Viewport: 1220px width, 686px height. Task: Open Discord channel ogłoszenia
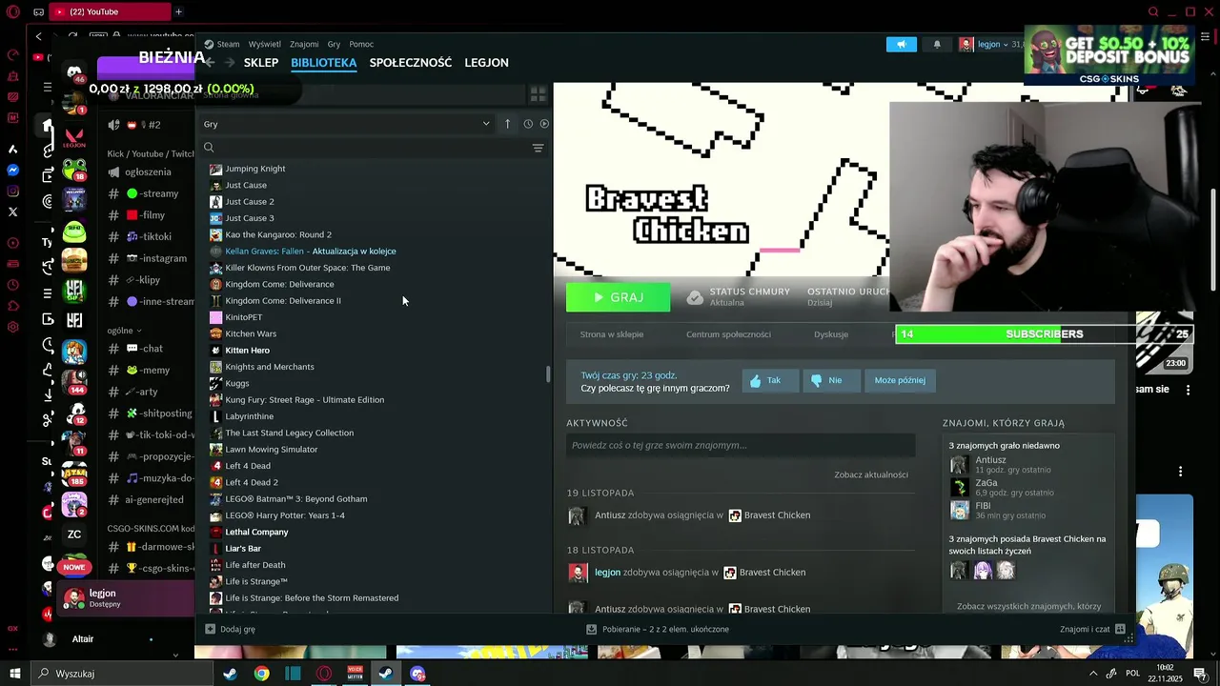148,172
